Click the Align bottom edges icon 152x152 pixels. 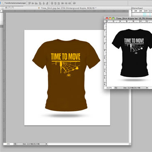tap(36, 3)
